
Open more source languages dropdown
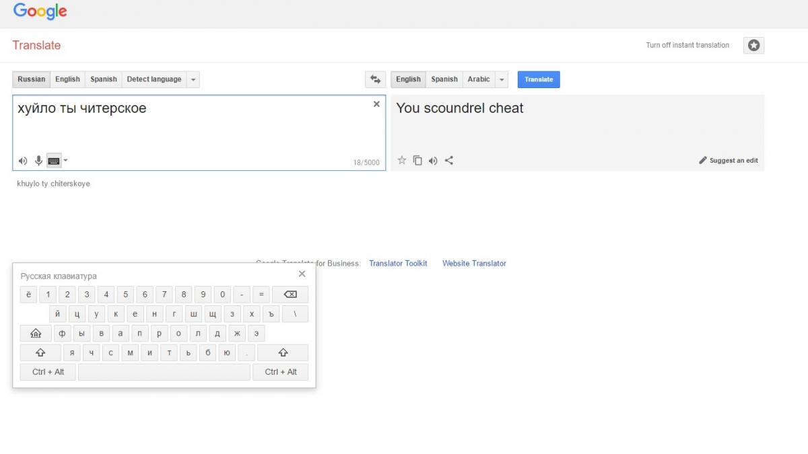pos(193,79)
